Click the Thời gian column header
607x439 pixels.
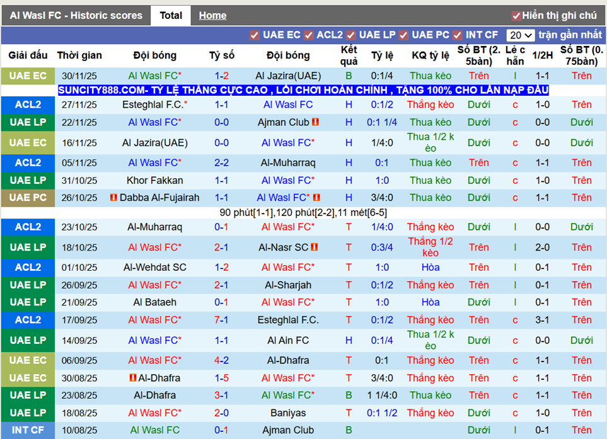point(79,55)
